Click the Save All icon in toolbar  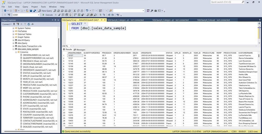point(35,11)
